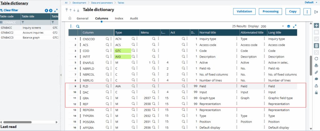Click the trash can delete icon
The height and width of the screenshot is (131, 320).
coord(316,46)
